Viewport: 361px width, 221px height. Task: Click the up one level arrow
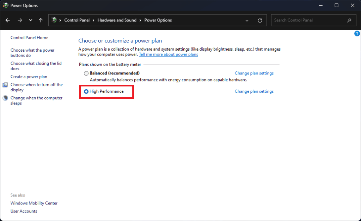tap(41, 20)
